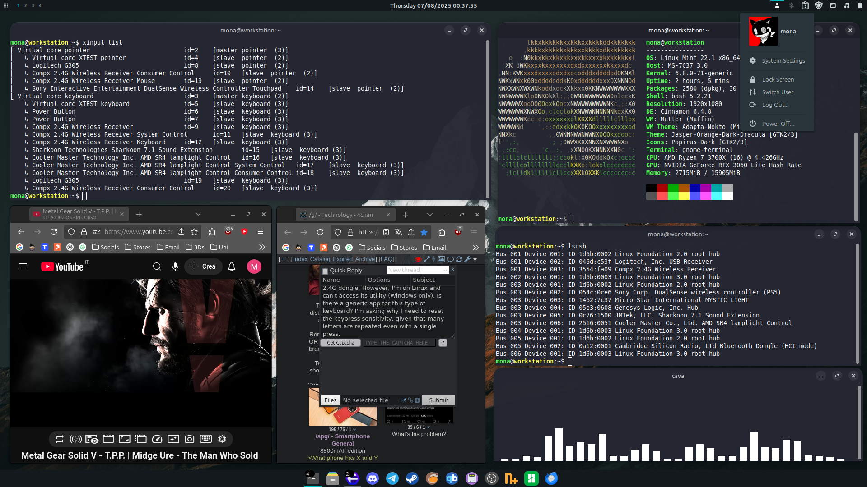Toggle cinema mode clapperboard icon under video
867x487 pixels.
108,439
